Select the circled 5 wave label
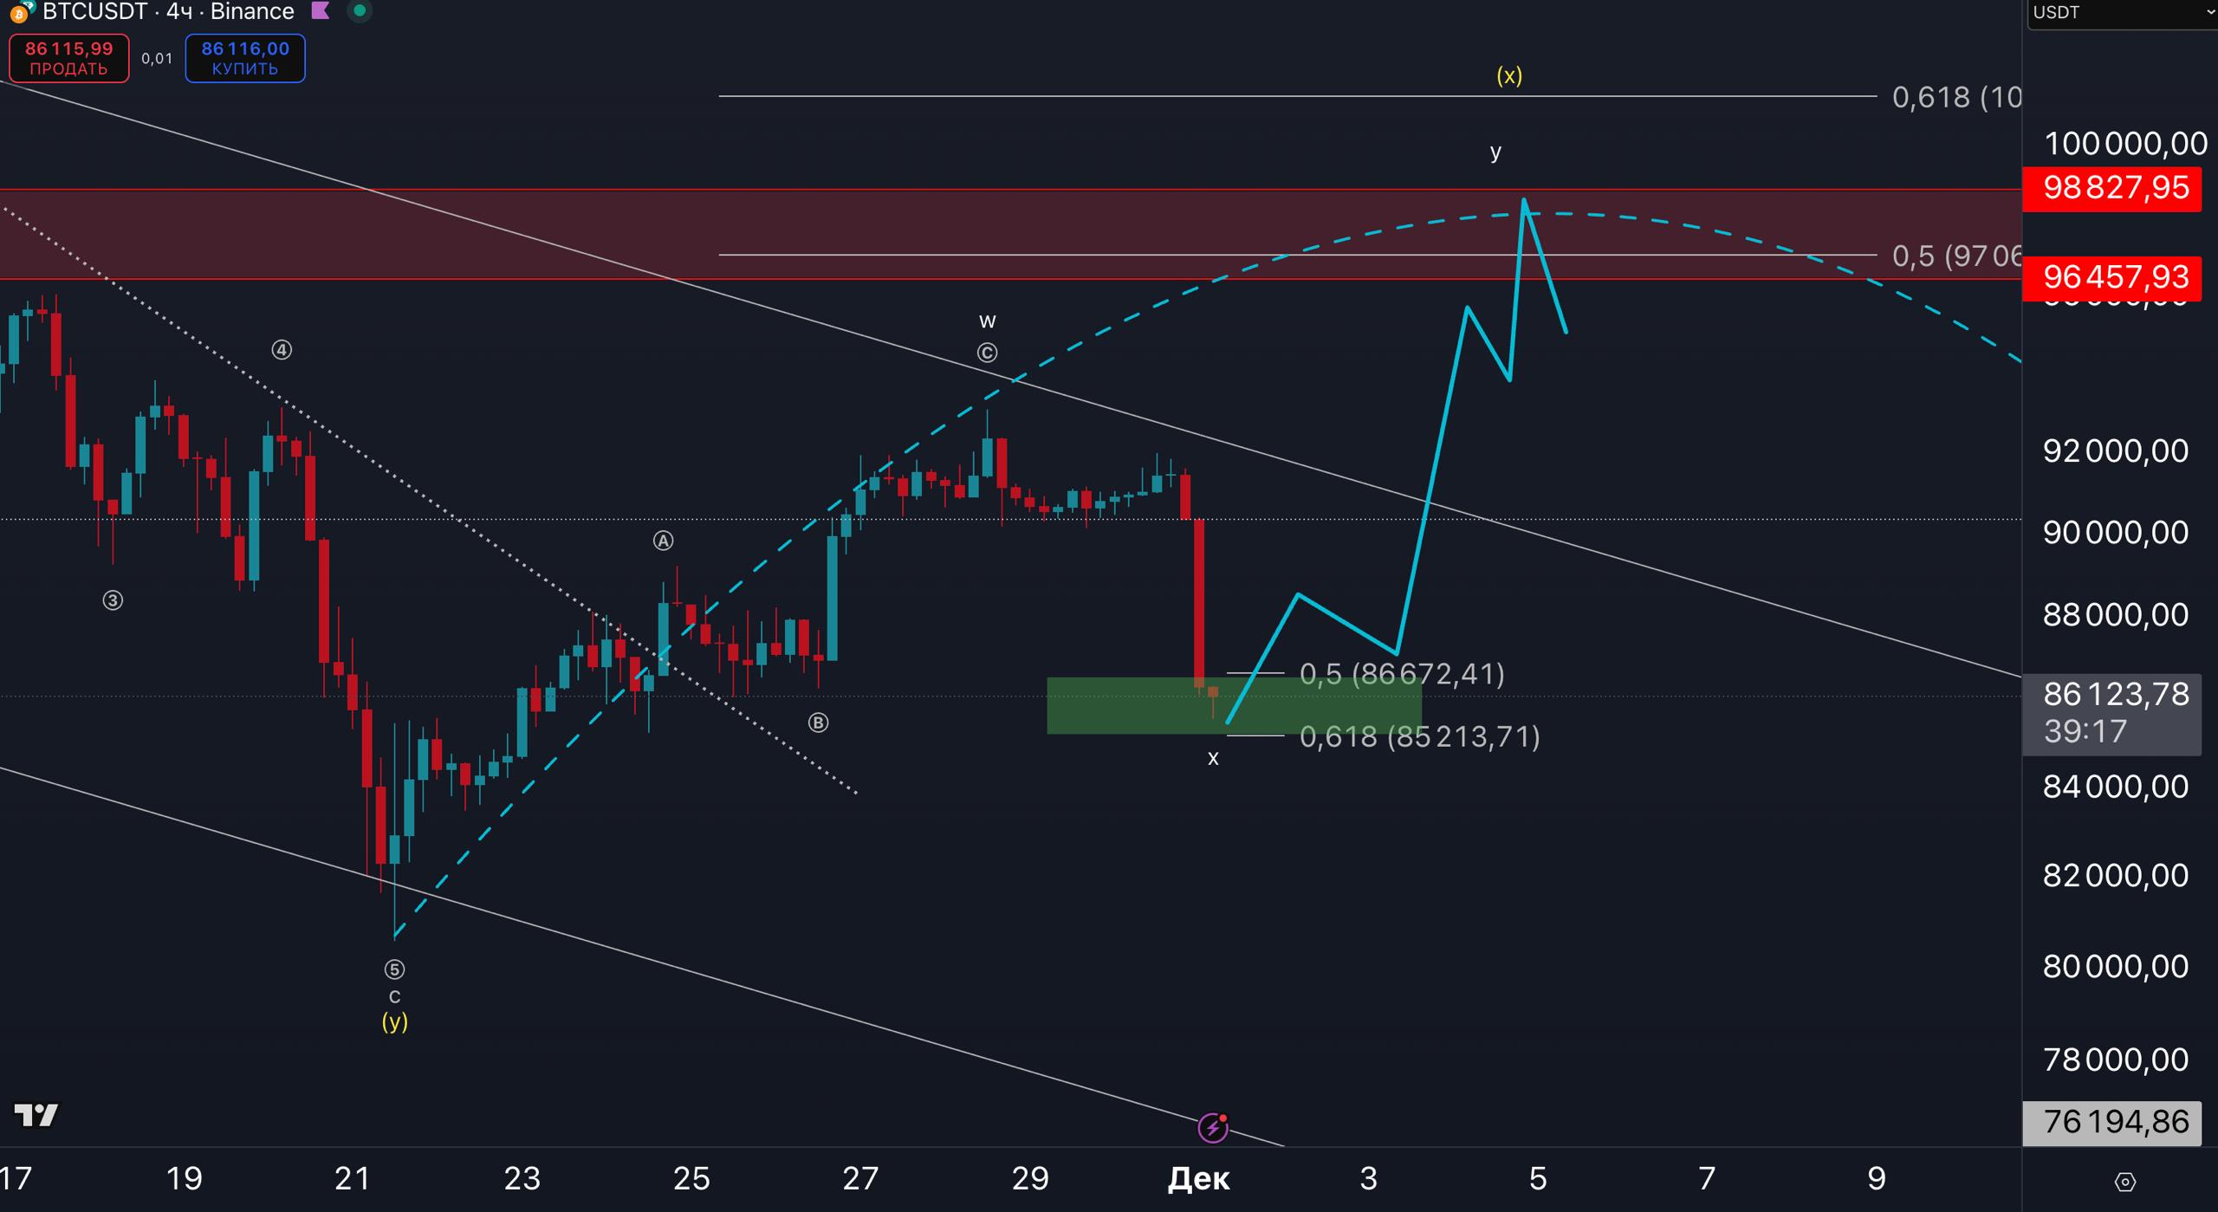The width and height of the screenshot is (2218, 1212). (x=394, y=969)
